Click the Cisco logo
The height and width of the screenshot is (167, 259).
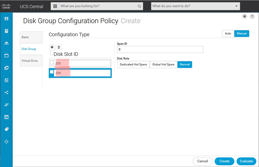(x=6, y=6)
